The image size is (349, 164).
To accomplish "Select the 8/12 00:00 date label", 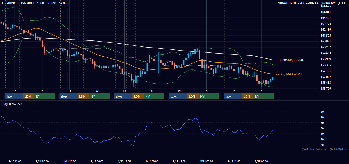I will pyautogui.click(x=97, y=162).
